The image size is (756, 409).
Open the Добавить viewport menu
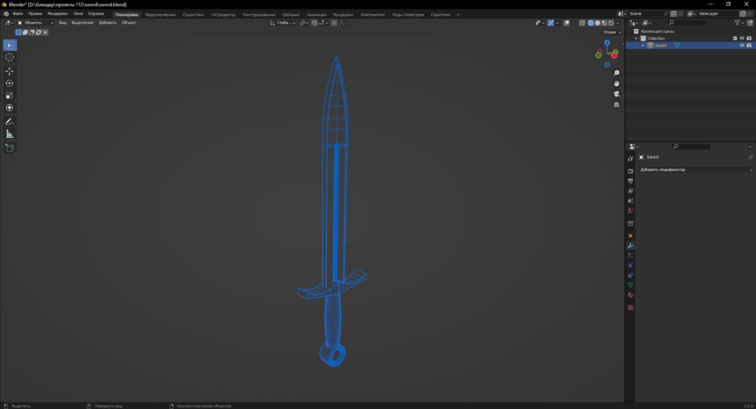click(x=108, y=23)
